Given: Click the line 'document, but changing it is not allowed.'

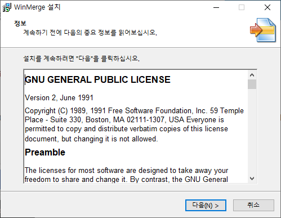Looking at the screenshot, I should 91,139.
